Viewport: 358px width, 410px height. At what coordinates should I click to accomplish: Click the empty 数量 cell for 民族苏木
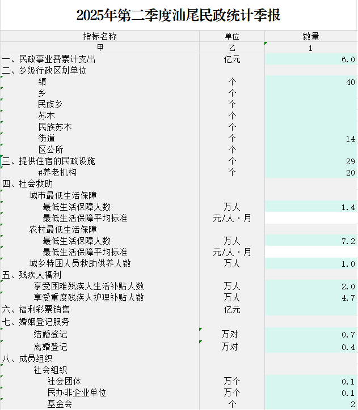click(310, 127)
